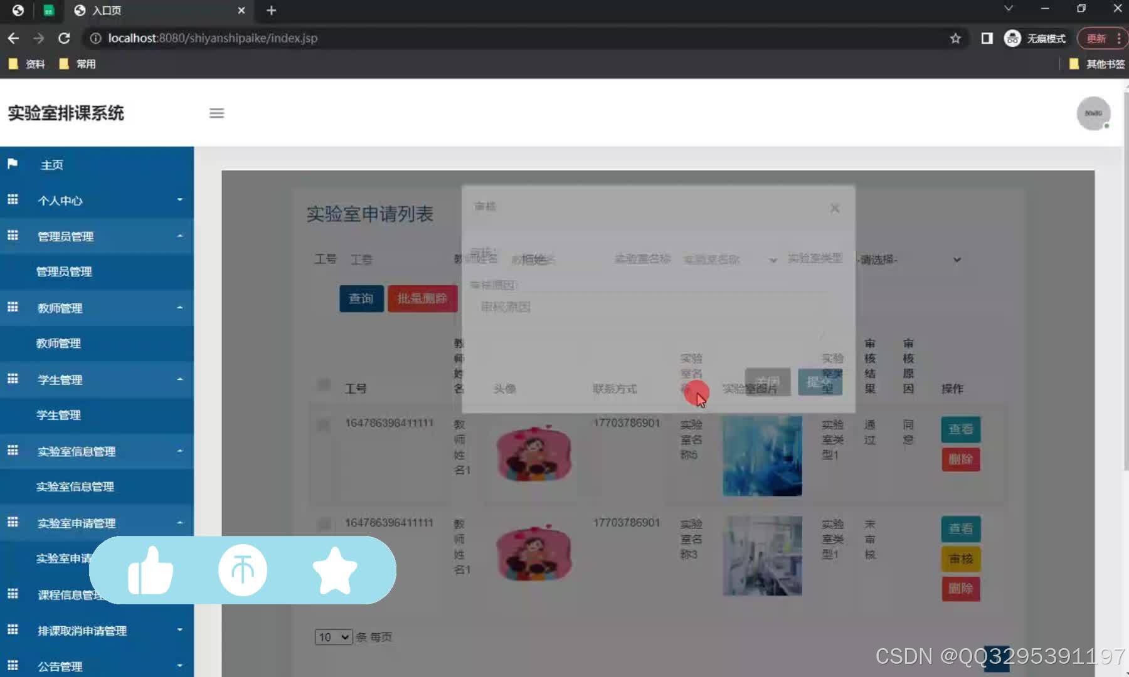
Task: Click the 查询 search button
Action: (x=361, y=298)
